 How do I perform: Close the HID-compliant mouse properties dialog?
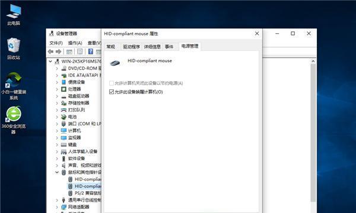257,34
